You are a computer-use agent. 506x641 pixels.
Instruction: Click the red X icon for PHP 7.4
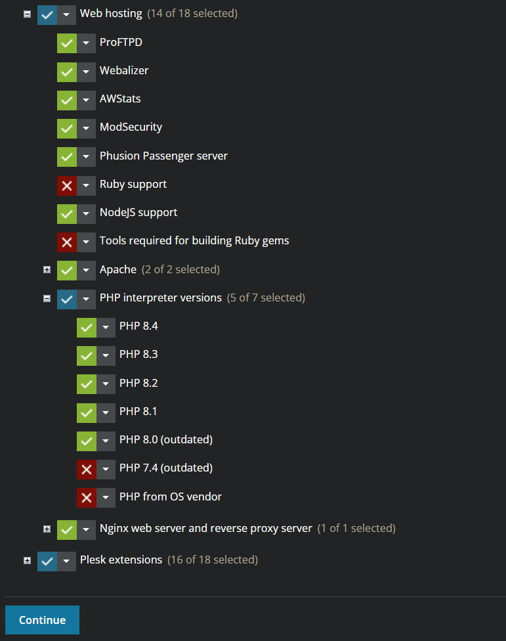[x=86, y=469]
